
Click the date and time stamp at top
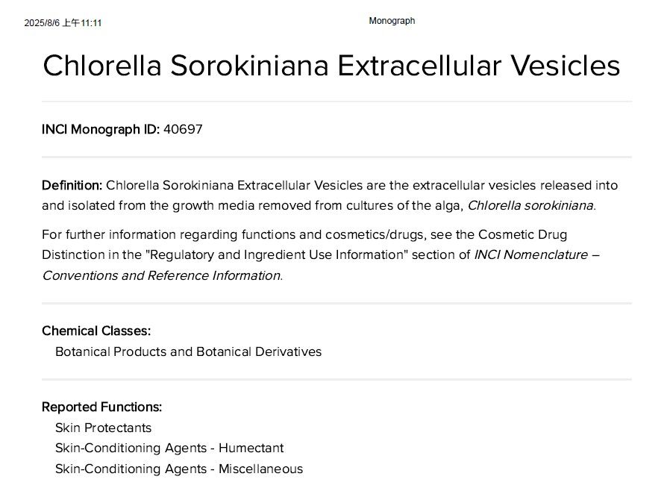(x=63, y=23)
